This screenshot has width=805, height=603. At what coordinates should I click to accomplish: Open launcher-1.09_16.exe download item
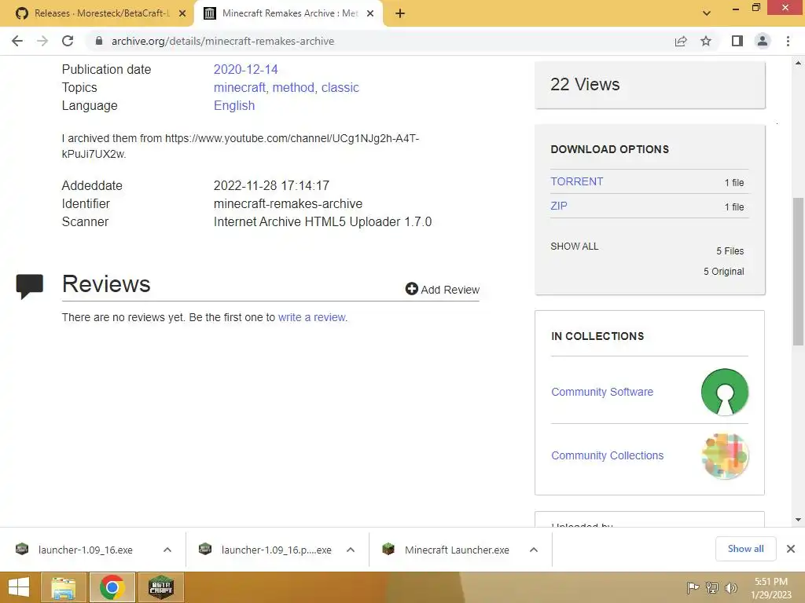click(x=85, y=550)
